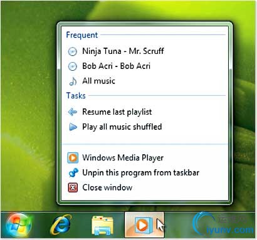Click the play triangle icon for shuffled music
The image size is (257, 240).
(73, 127)
